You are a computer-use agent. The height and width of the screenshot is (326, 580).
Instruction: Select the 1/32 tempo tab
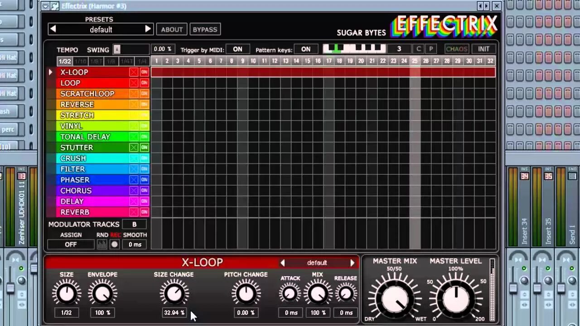(64, 61)
